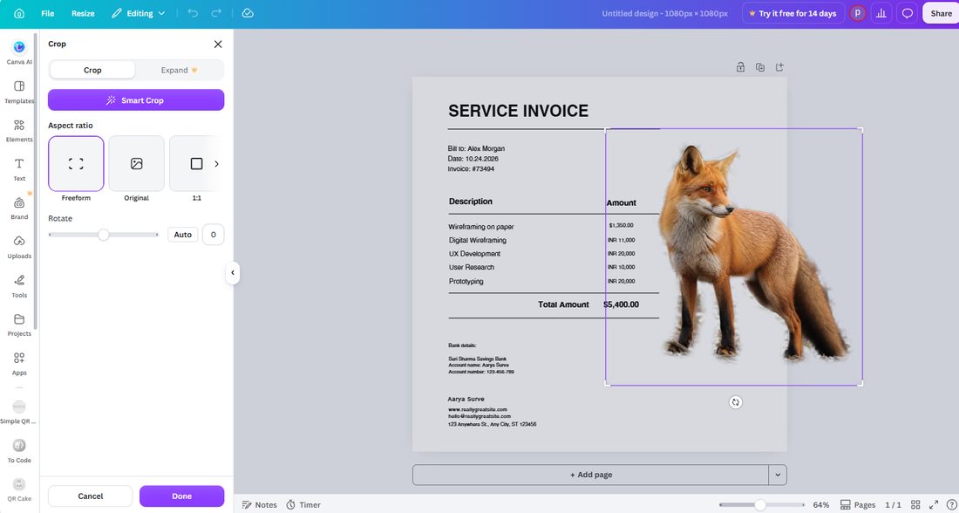
Task: Undo the last action
Action: [x=193, y=13]
